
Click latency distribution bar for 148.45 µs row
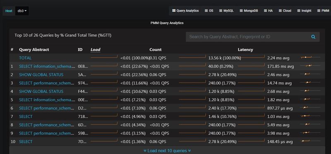310,141
